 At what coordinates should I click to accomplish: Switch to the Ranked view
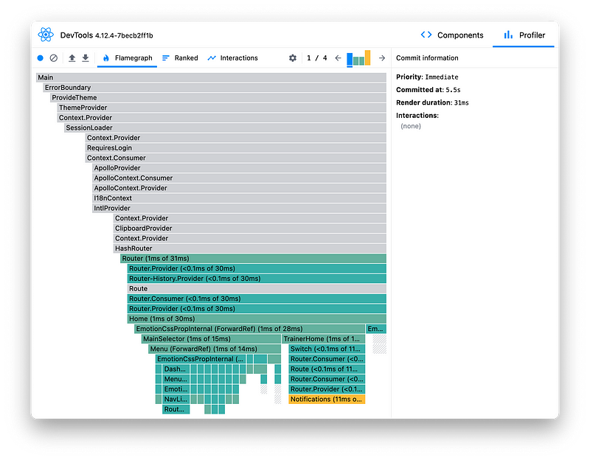tap(179, 58)
